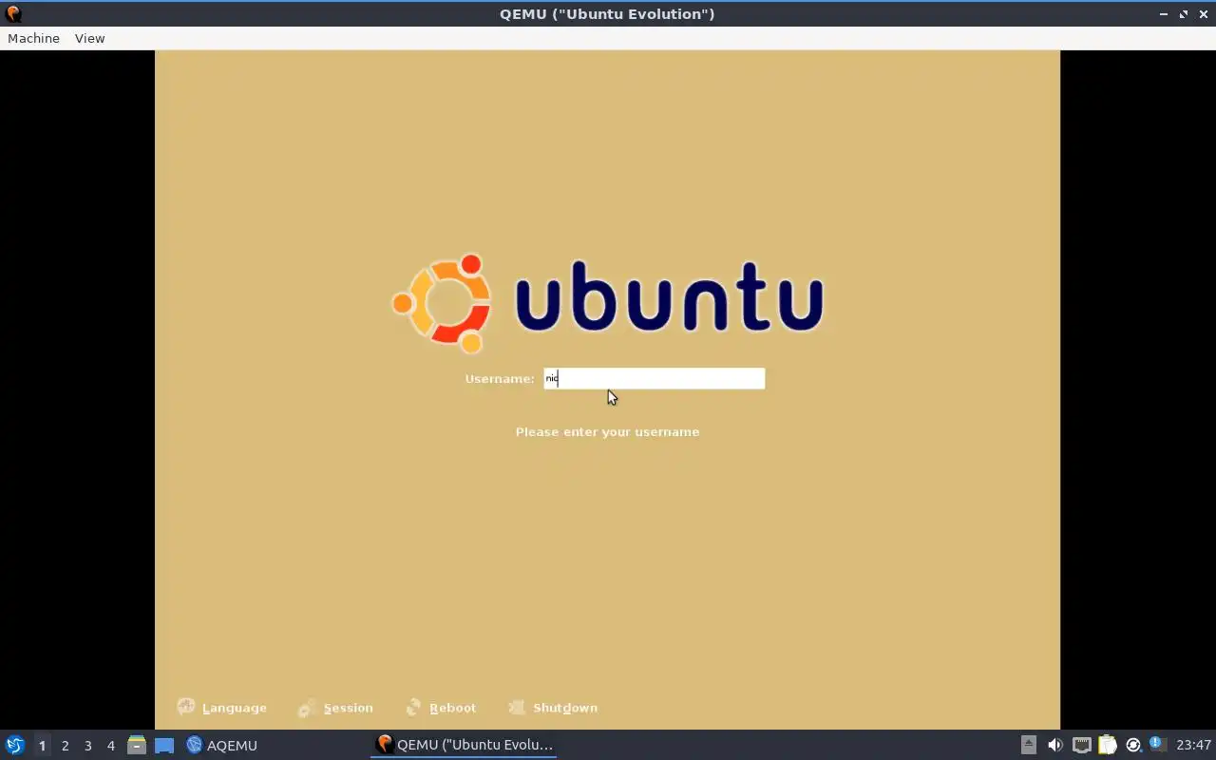Click the Shutdown button on login screen
The image size is (1216, 760).
pyautogui.click(x=553, y=708)
